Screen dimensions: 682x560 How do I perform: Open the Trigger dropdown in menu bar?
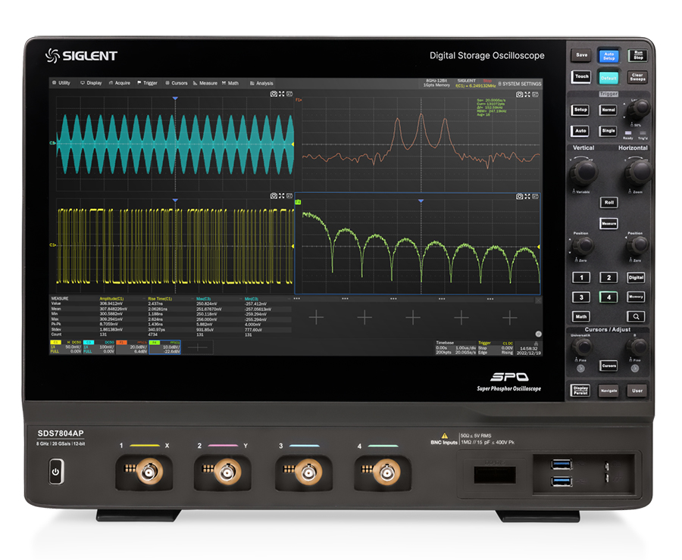pos(149,83)
